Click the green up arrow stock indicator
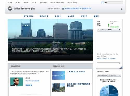This screenshot has width=130, height=96. 108,25
